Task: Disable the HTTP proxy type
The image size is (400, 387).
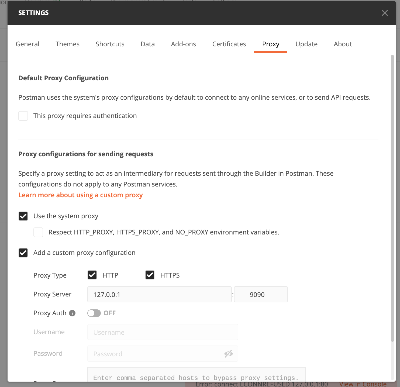Action: (x=92, y=275)
